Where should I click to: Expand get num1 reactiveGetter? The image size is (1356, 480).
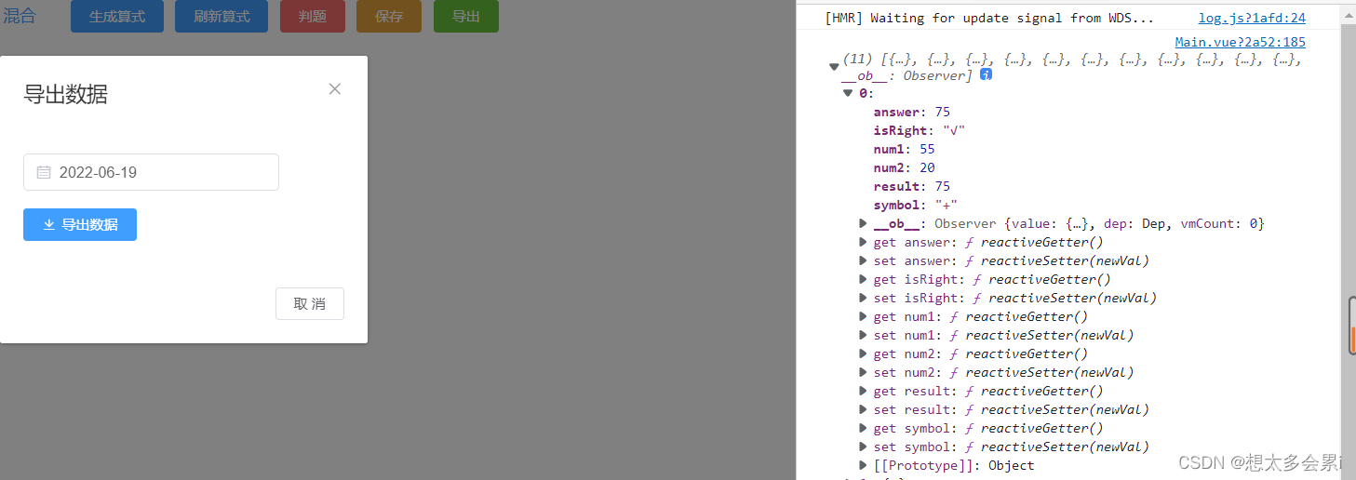coord(864,316)
